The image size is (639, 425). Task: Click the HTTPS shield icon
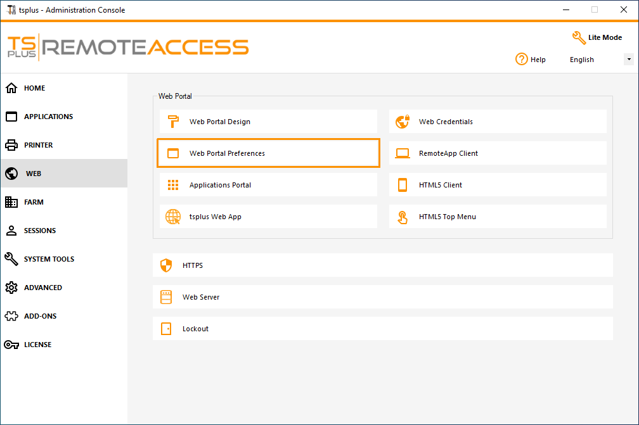pyautogui.click(x=166, y=265)
